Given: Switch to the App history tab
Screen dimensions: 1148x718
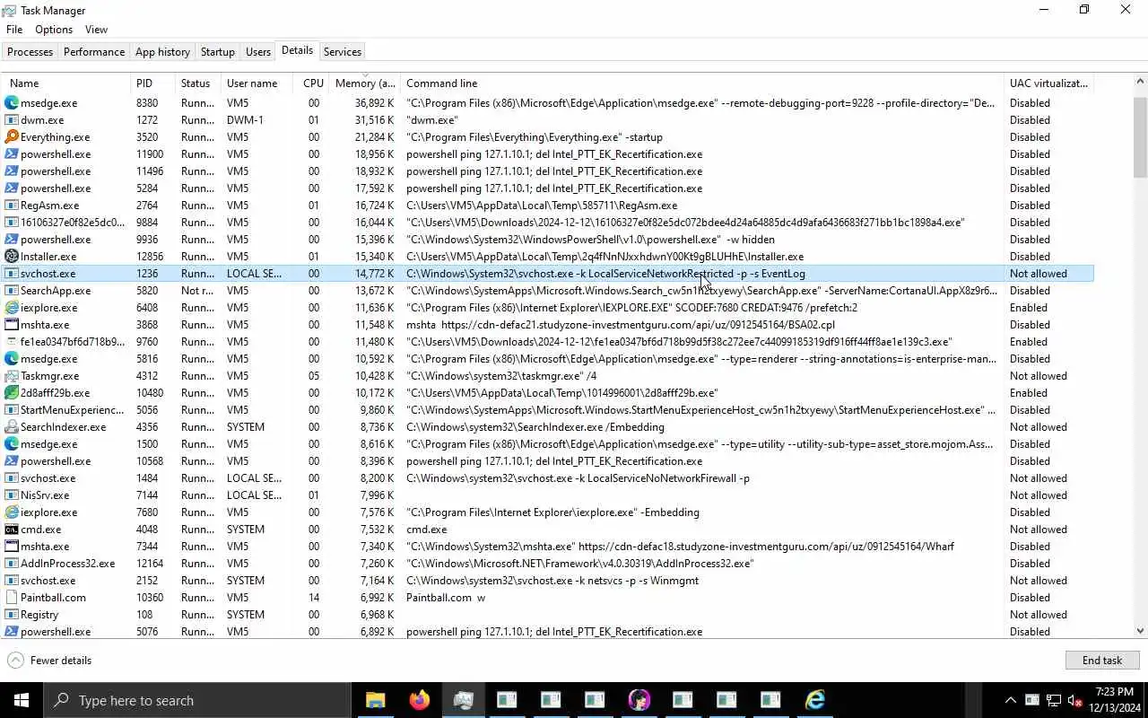Looking at the screenshot, I should coord(162,52).
